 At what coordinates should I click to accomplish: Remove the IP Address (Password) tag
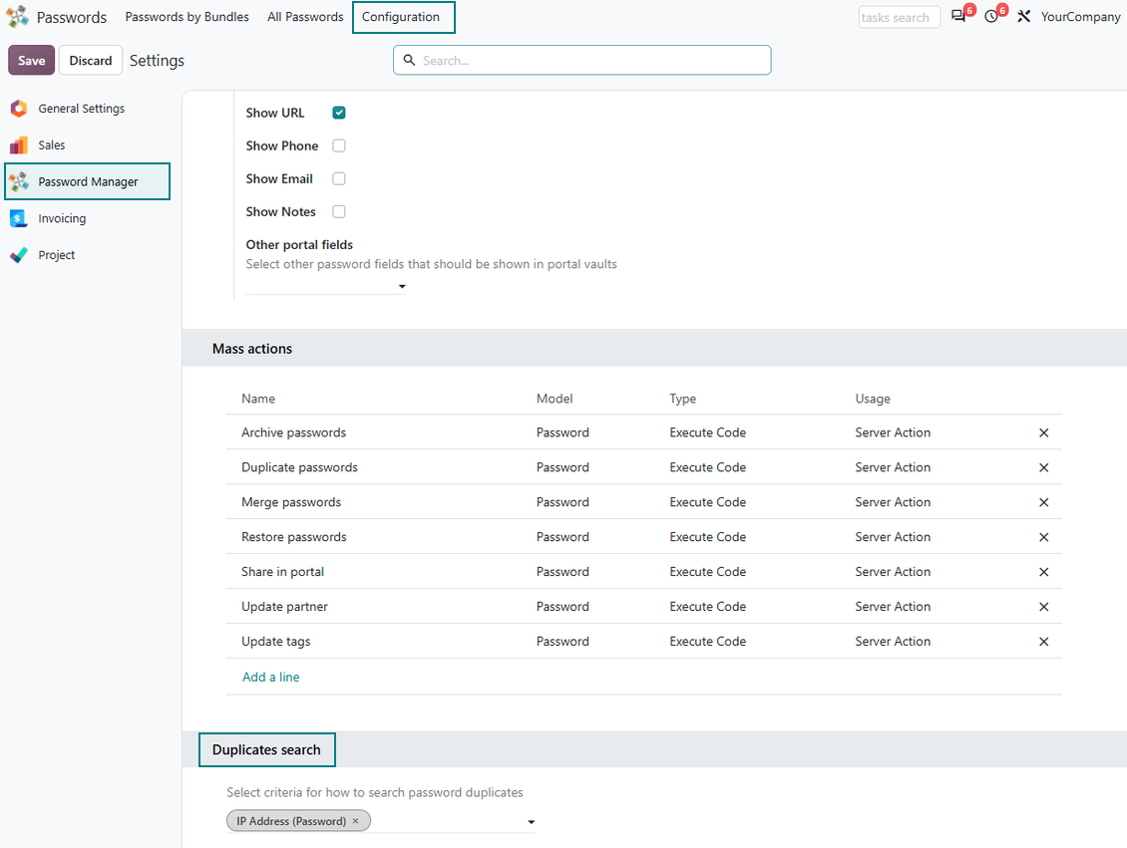(x=355, y=821)
